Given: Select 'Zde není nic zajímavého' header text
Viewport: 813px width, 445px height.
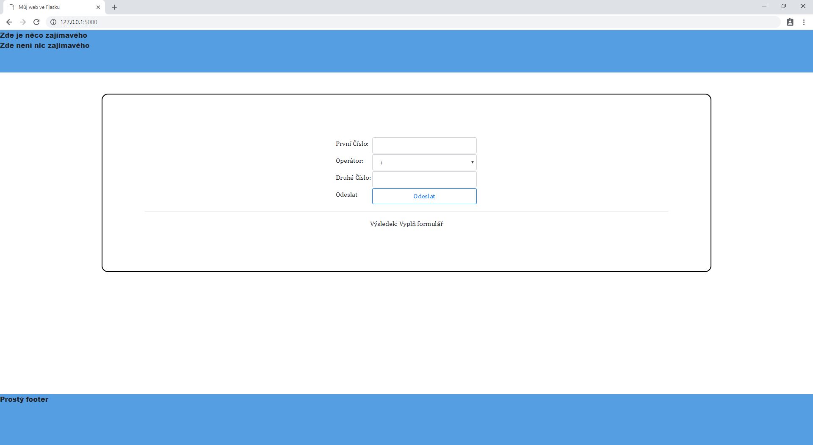Looking at the screenshot, I should 45,45.
